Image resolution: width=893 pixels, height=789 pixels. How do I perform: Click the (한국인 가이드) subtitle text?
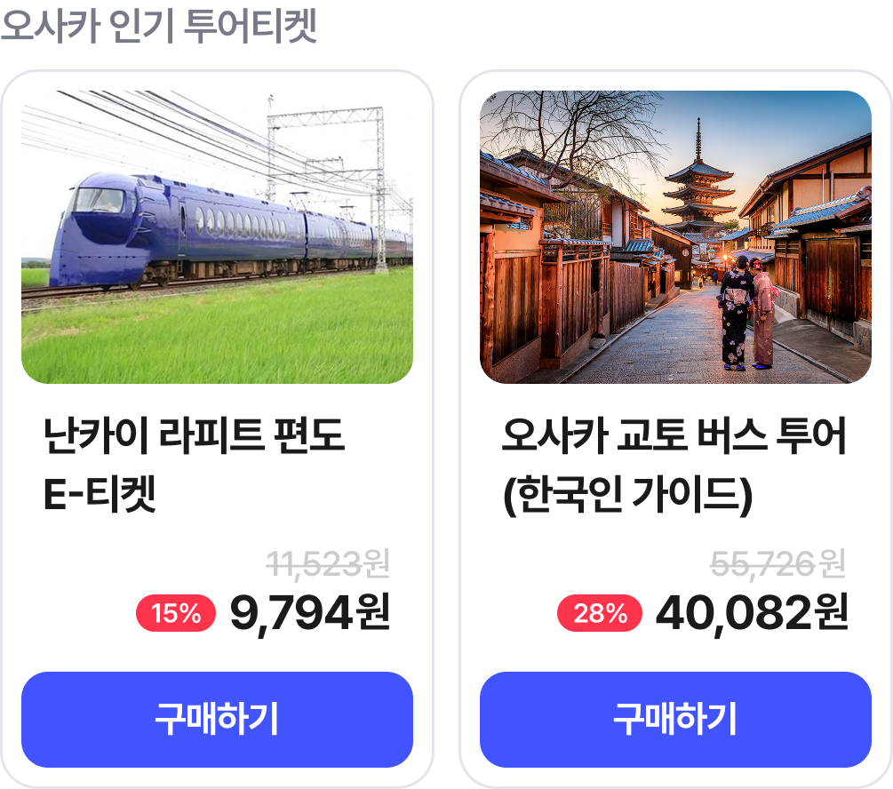pyautogui.click(x=627, y=496)
